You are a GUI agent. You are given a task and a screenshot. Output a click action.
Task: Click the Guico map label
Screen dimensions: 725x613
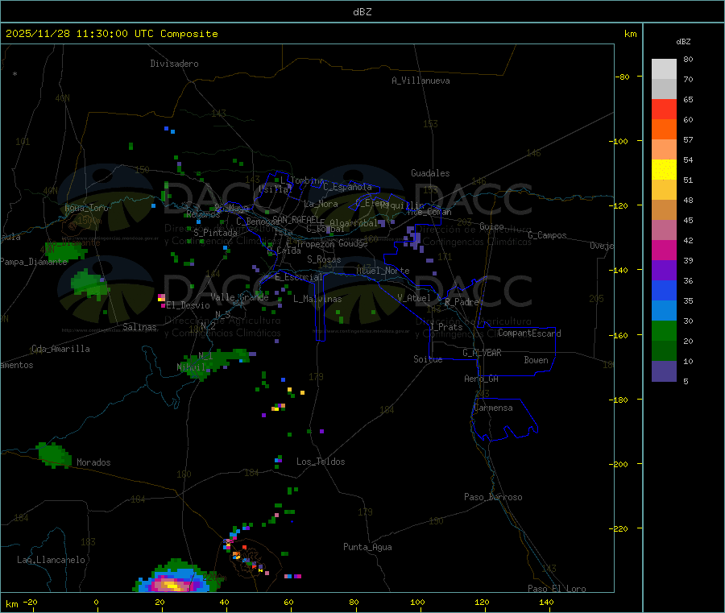tap(491, 226)
